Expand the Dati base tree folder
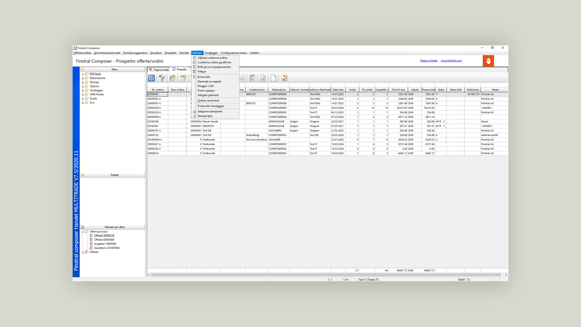 pos(83,74)
